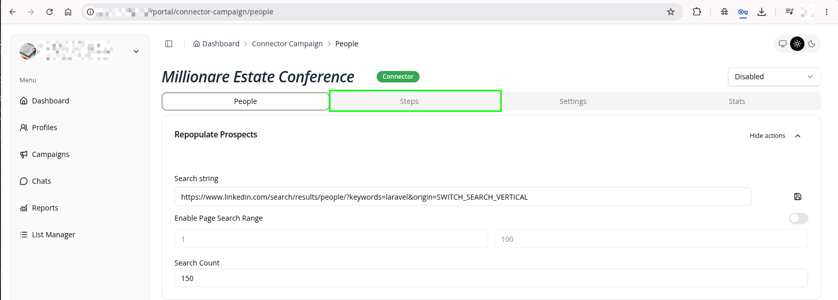This screenshot has height=300, width=838.
Task: Focus the Search Count field
Action: coord(491,278)
